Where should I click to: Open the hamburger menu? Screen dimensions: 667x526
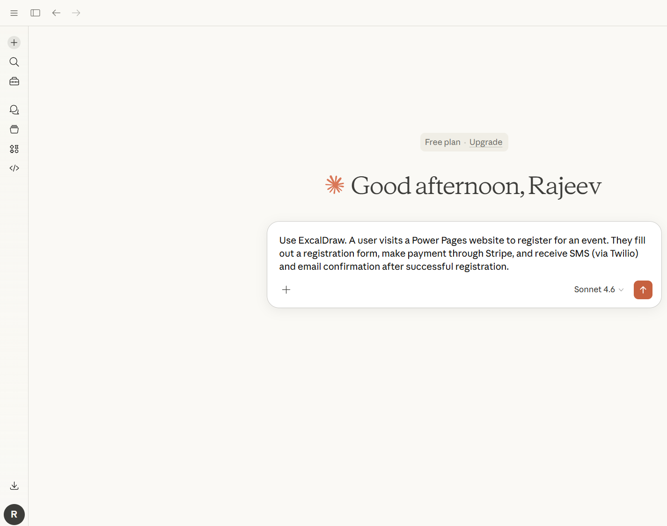14,13
